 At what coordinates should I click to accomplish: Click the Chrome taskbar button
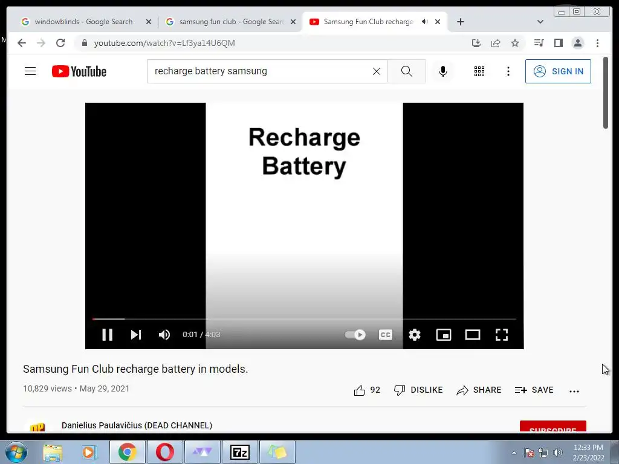(x=127, y=452)
